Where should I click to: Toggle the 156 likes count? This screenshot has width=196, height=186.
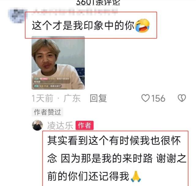point(158,98)
